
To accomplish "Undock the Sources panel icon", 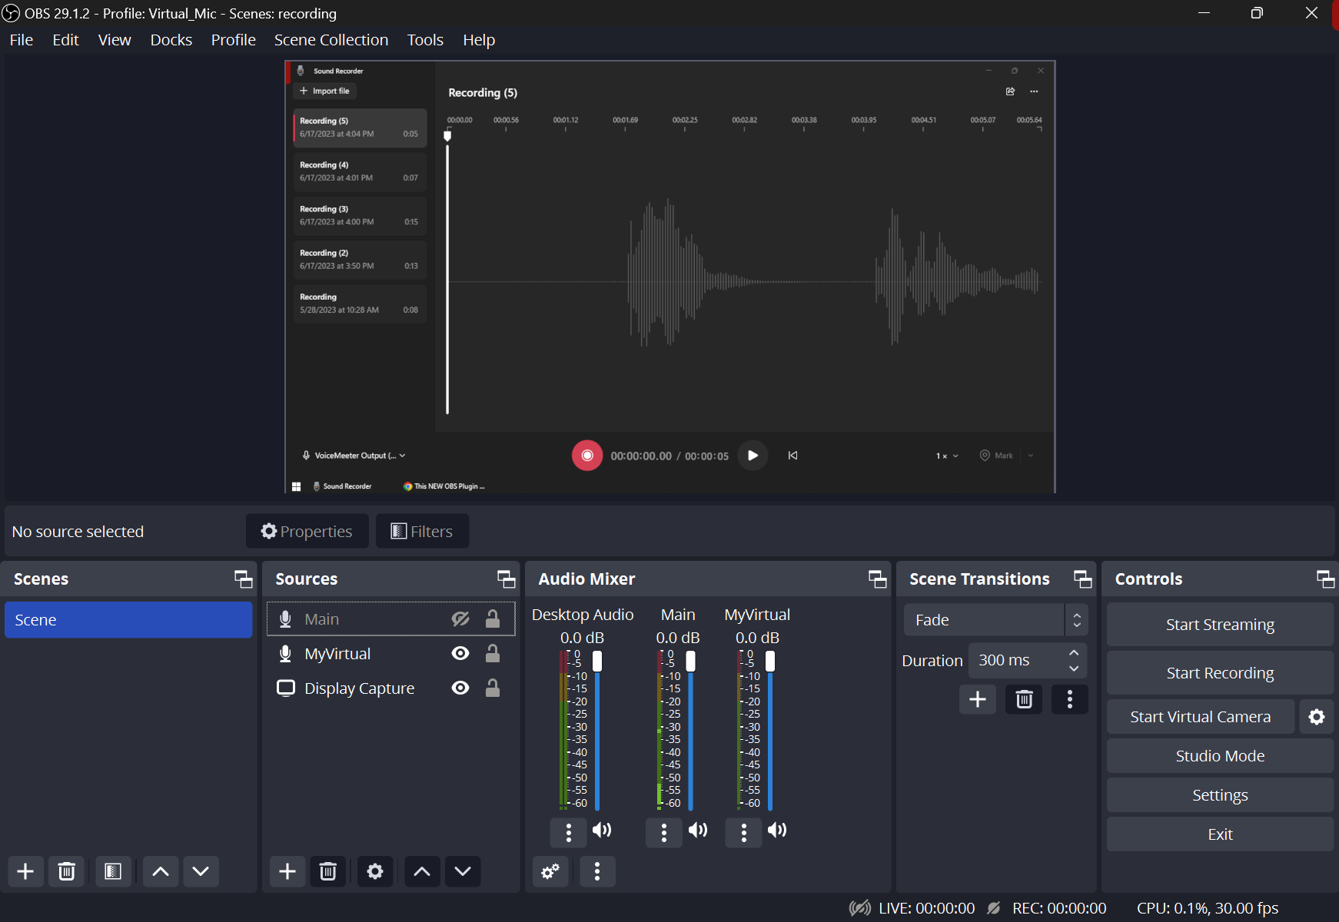I will 507,579.
